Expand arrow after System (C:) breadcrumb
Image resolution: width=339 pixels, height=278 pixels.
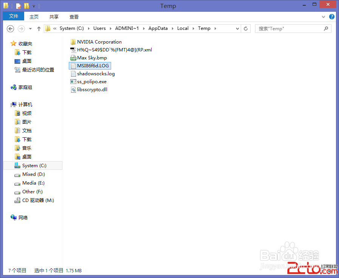pos(89,29)
